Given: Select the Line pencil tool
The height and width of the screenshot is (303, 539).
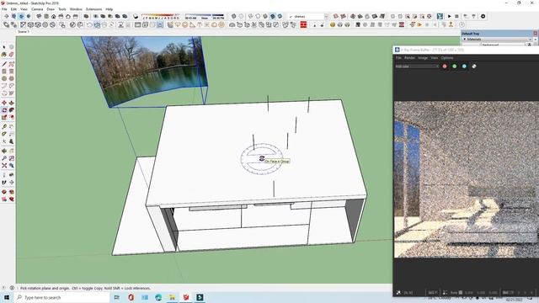Looking at the screenshot, I should (x=4, y=64).
